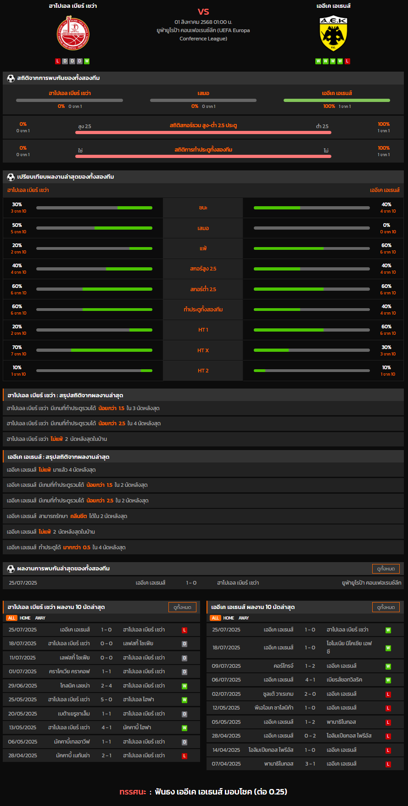Click D result badge on Hapoel 18/07/2025 row
408x806 pixels.
(184, 644)
